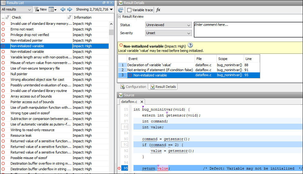Go to the previous result arrow

(x=63, y=9)
